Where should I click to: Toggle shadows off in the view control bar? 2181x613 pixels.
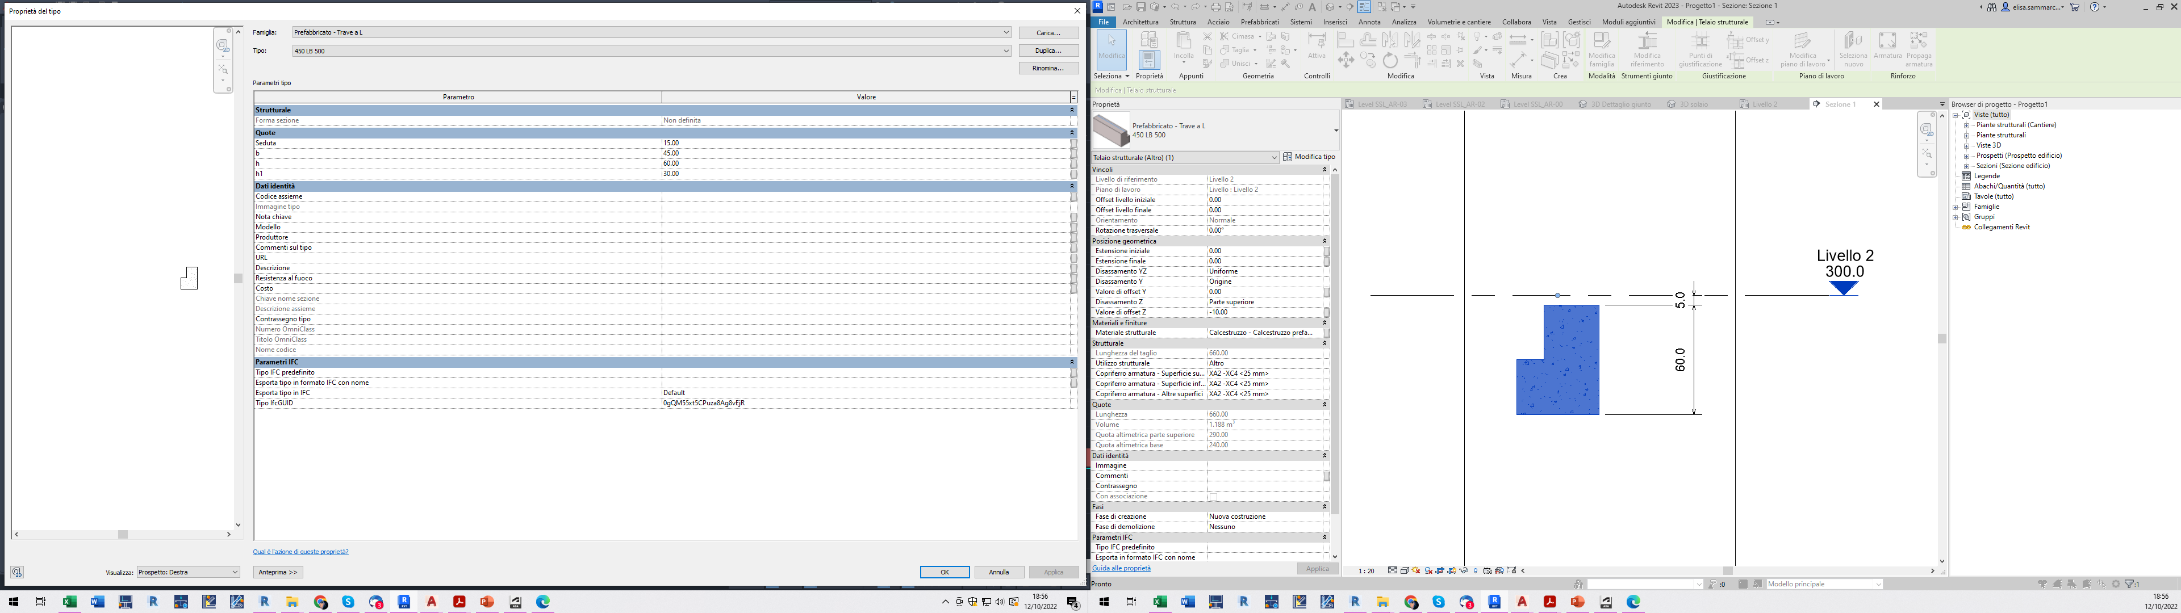pos(1415,570)
